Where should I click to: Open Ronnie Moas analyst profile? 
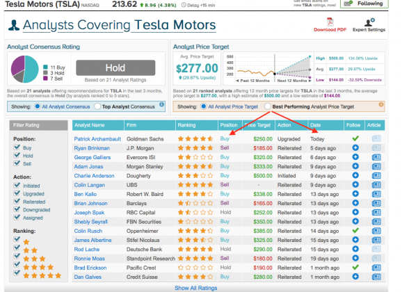(90, 259)
